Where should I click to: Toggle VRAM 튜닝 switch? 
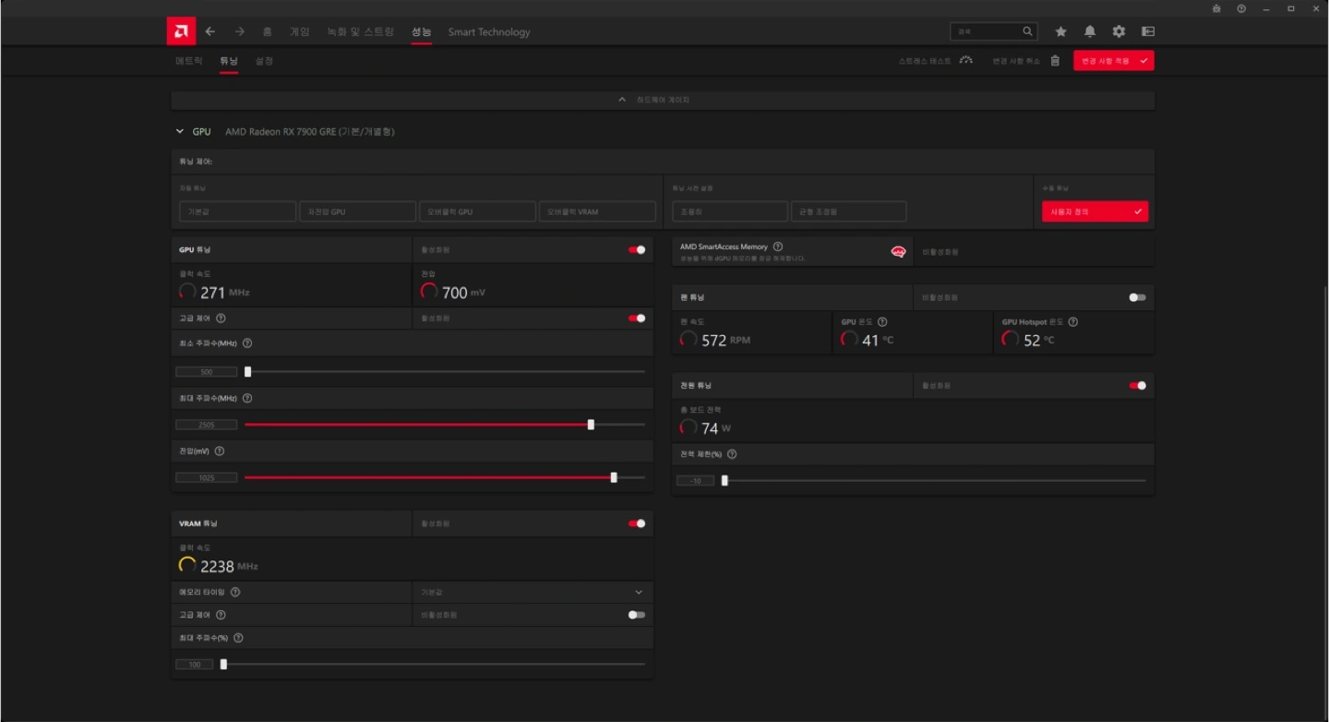[637, 523]
